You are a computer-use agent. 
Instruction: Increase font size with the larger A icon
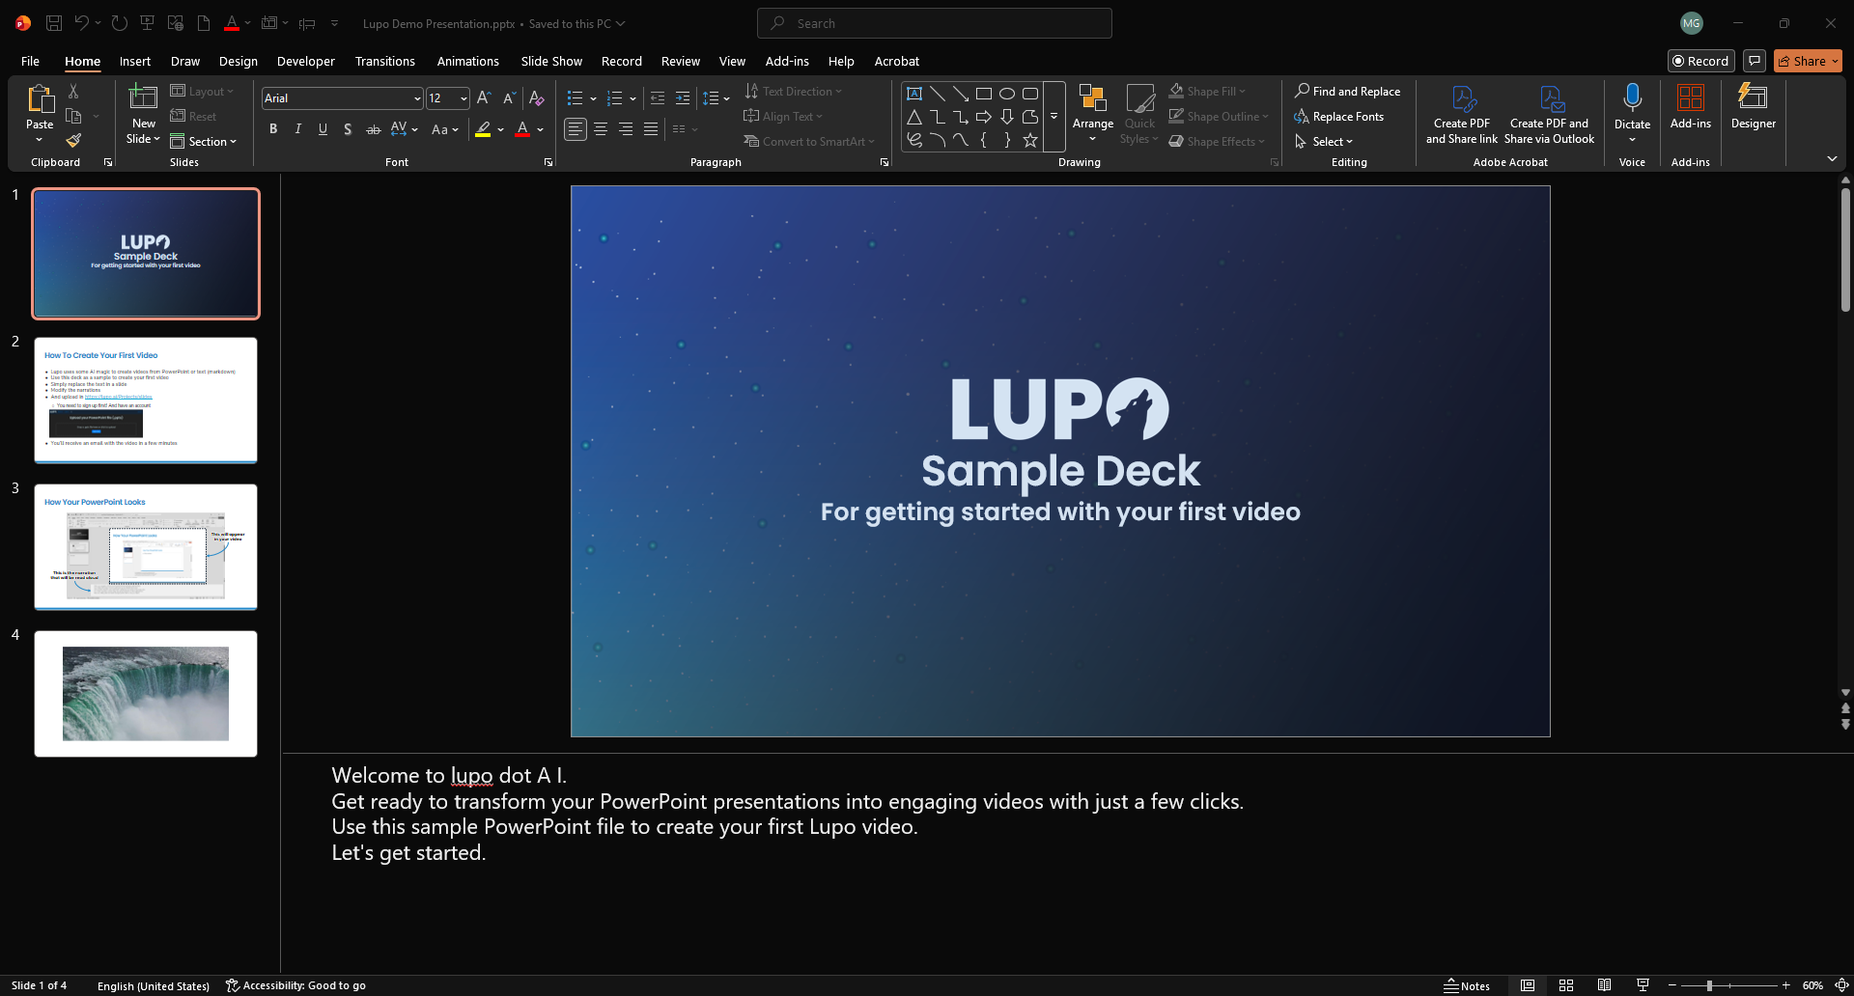[x=484, y=97]
